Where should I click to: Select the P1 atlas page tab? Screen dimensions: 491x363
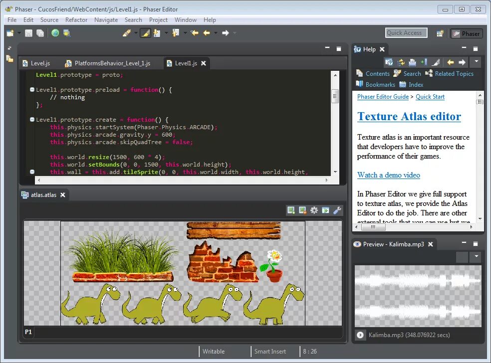click(x=28, y=332)
